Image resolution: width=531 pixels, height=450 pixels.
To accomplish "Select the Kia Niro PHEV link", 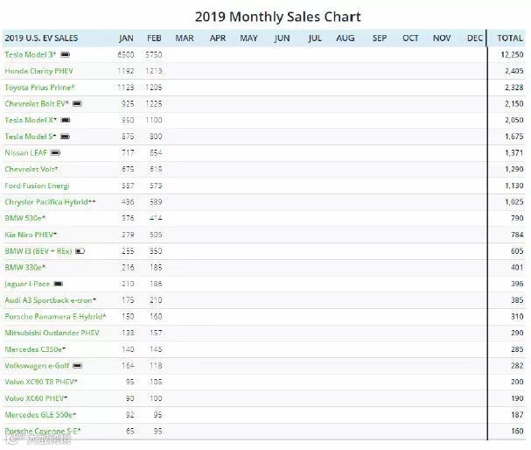I will (x=31, y=235).
